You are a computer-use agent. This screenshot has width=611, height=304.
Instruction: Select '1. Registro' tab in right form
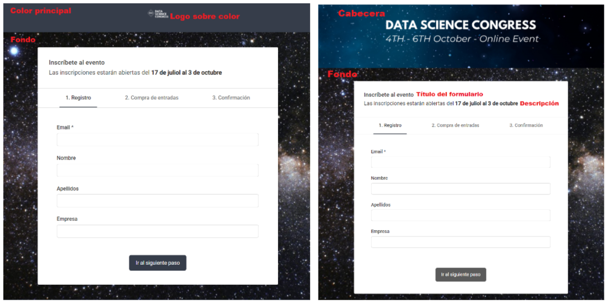[390, 126]
